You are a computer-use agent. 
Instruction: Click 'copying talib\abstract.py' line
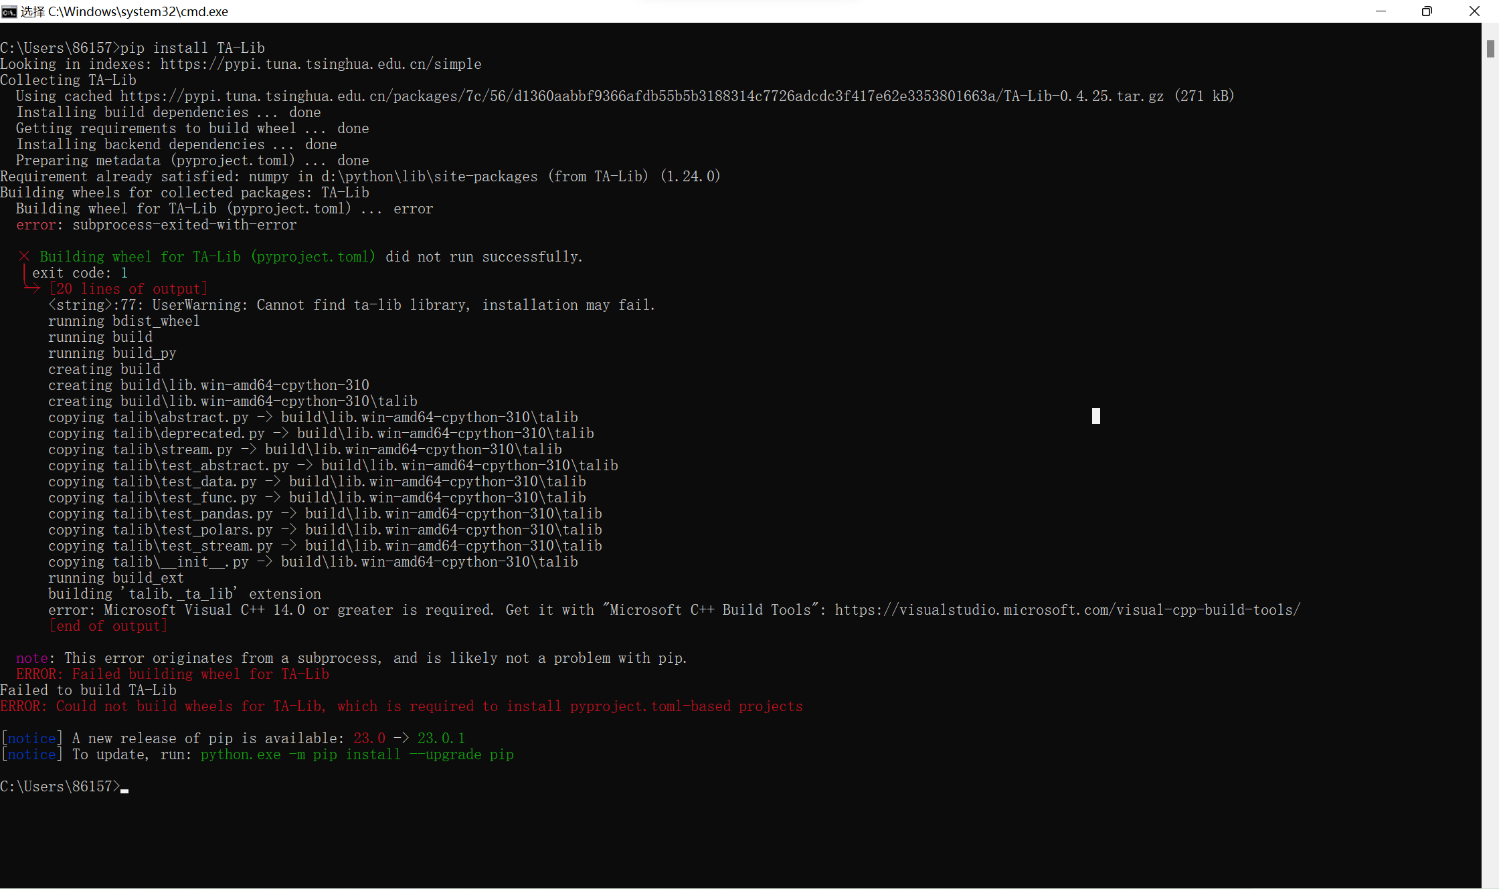tap(313, 417)
